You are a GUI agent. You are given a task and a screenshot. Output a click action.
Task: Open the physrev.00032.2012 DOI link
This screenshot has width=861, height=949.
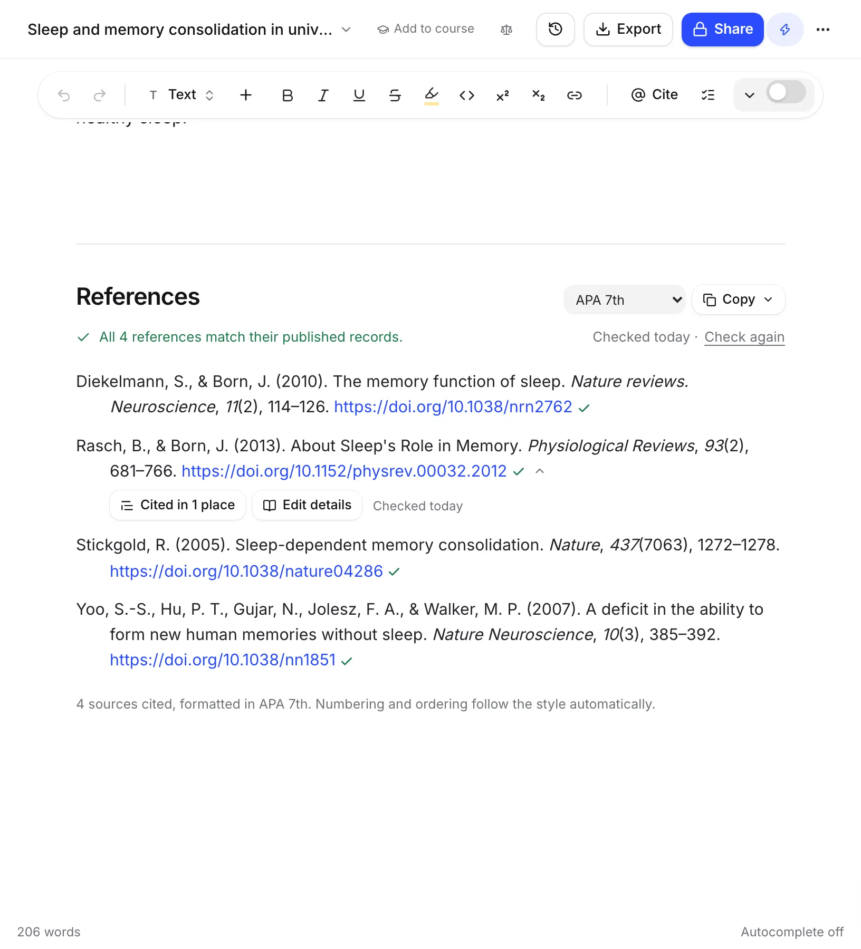(344, 471)
